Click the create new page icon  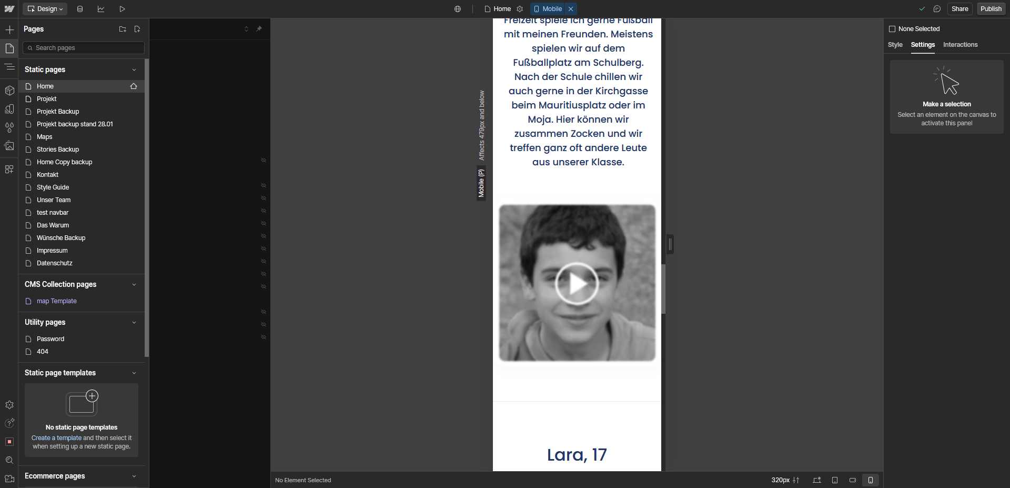click(x=137, y=29)
